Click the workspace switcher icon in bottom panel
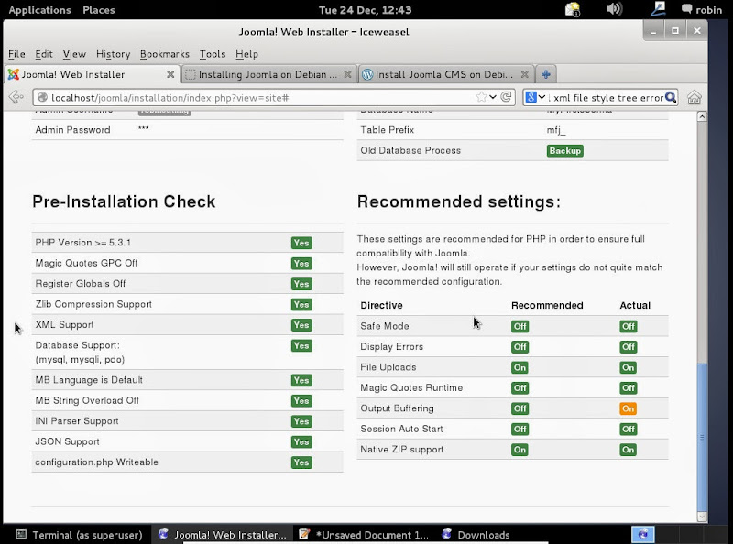Screen dimensions: 733x544 click(643, 534)
